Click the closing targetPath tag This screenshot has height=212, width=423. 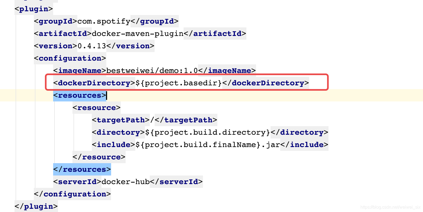(x=186, y=120)
